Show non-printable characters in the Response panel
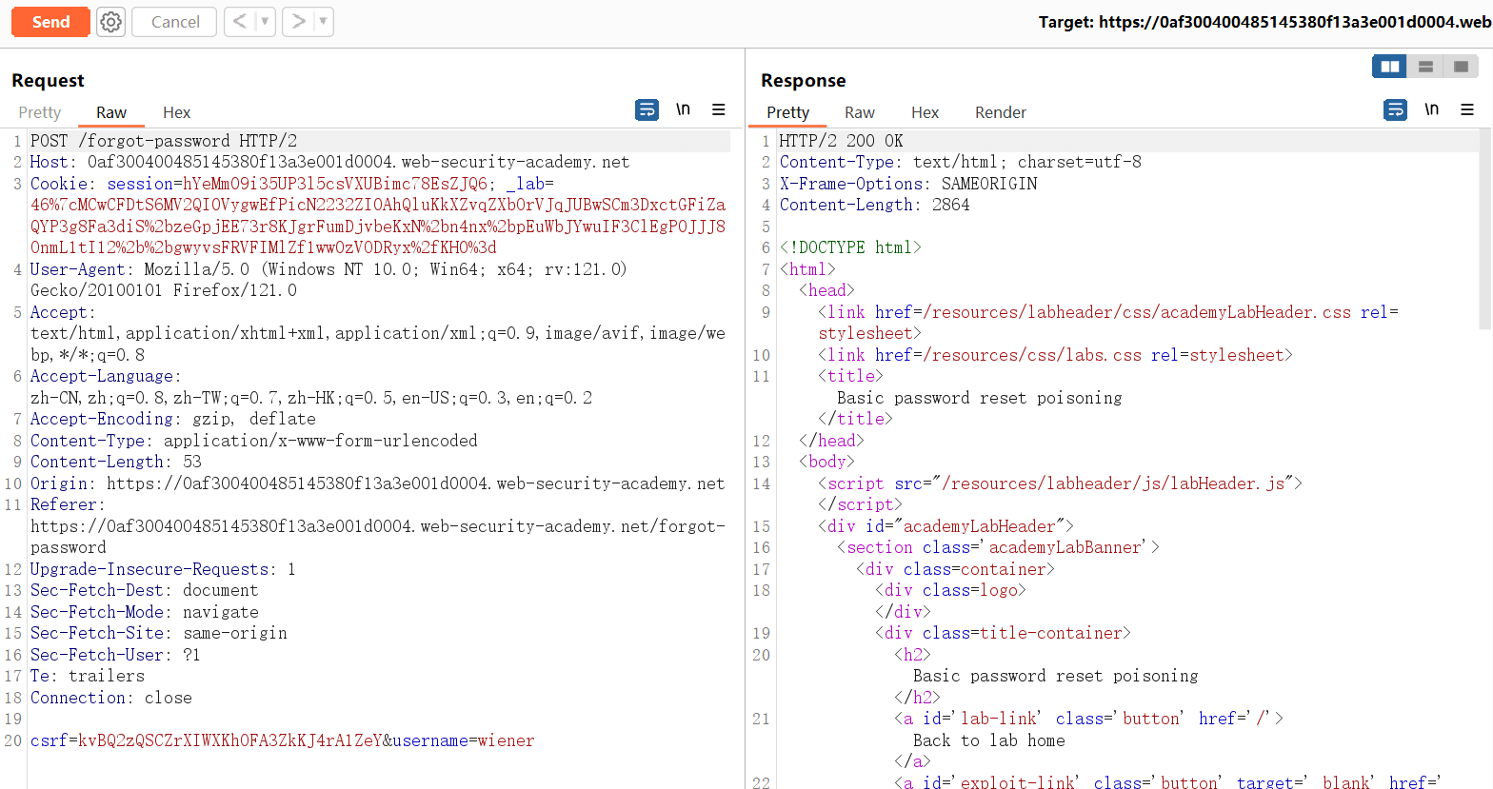The height and width of the screenshot is (789, 1493). tap(1431, 110)
